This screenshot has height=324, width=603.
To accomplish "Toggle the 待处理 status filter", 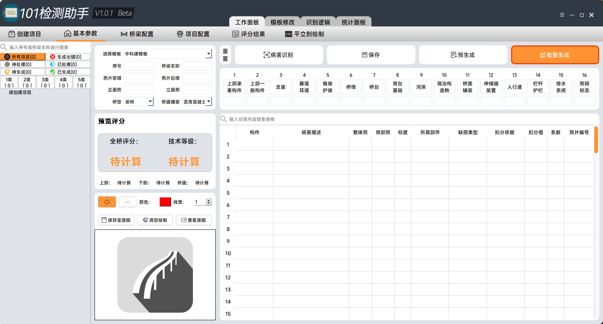I will click(23, 64).
